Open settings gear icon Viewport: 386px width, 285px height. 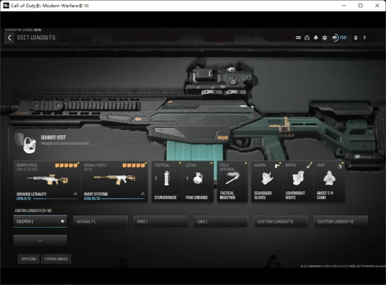[x=325, y=38]
